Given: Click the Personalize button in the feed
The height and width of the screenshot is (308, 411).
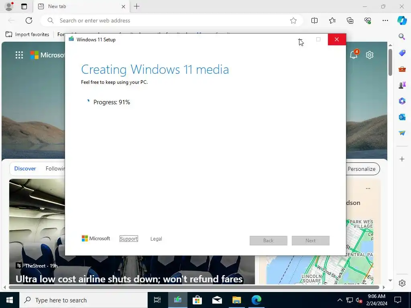Looking at the screenshot, I should coord(363,169).
